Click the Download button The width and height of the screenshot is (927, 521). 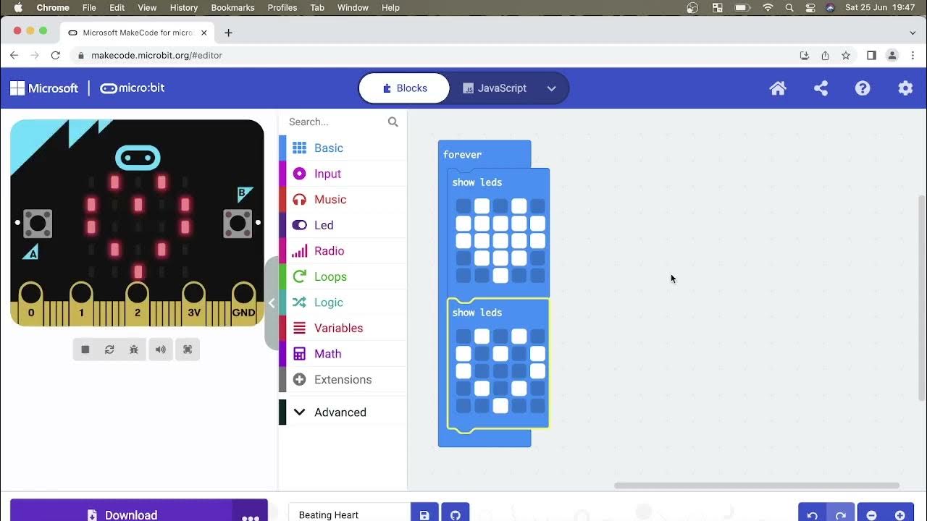point(122,515)
